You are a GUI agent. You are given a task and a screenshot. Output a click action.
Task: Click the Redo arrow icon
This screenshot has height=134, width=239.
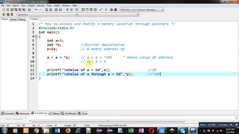(x=40, y=10)
